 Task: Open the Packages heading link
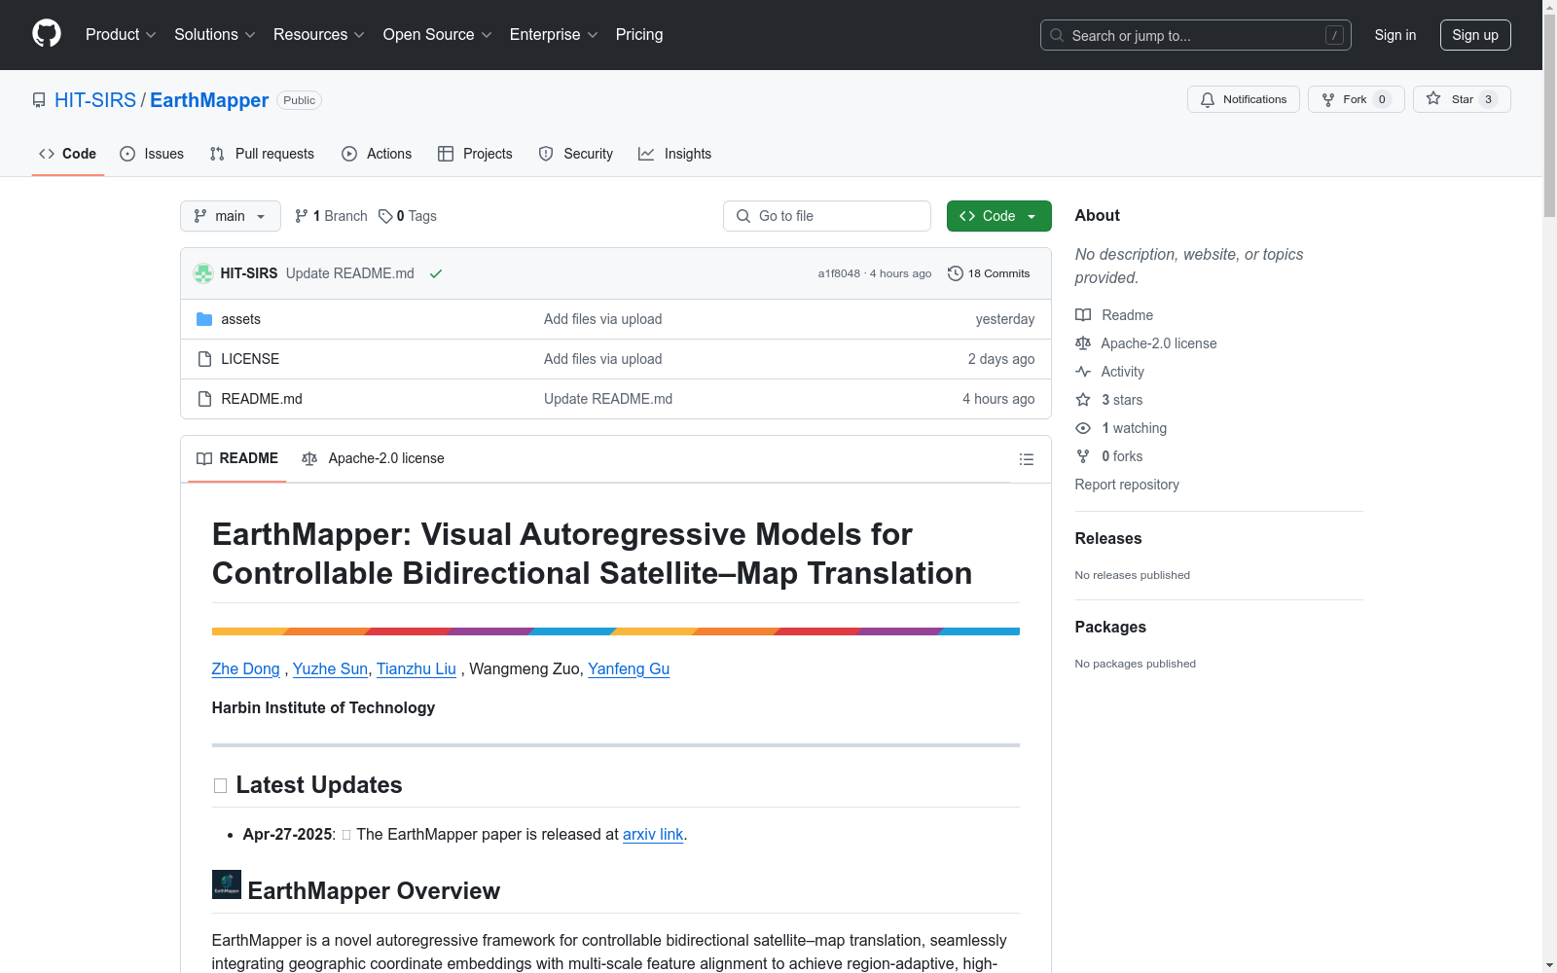pyautogui.click(x=1110, y=627)
